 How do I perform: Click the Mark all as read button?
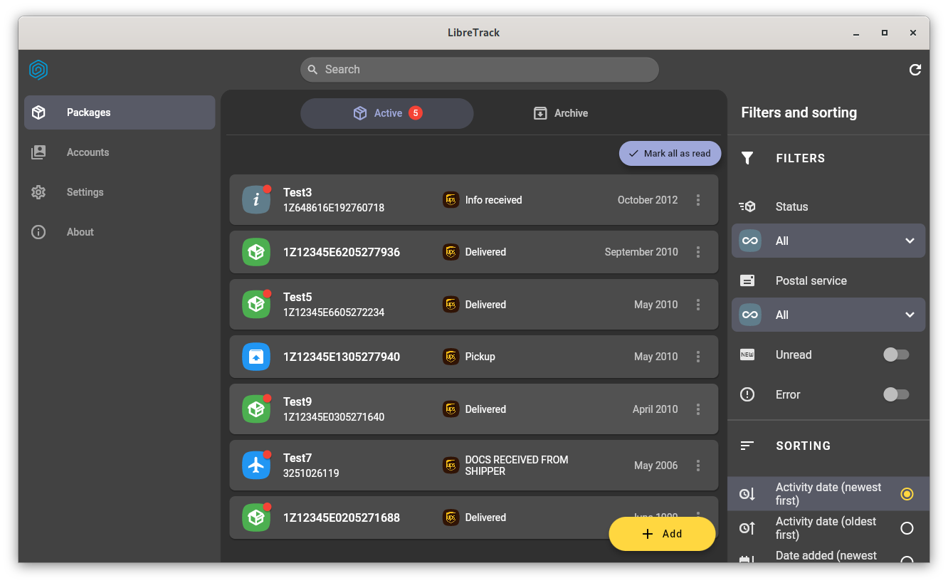[x=670, y=153]
